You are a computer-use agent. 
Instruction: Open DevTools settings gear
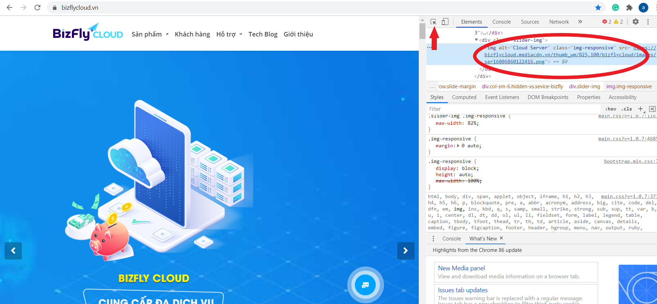pyautogui.click(x=635, y=22)
